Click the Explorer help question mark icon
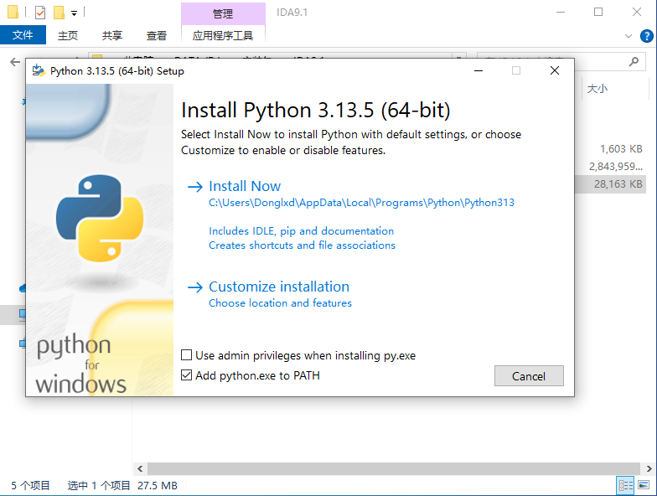657x496 pixels. pos(647,36)
